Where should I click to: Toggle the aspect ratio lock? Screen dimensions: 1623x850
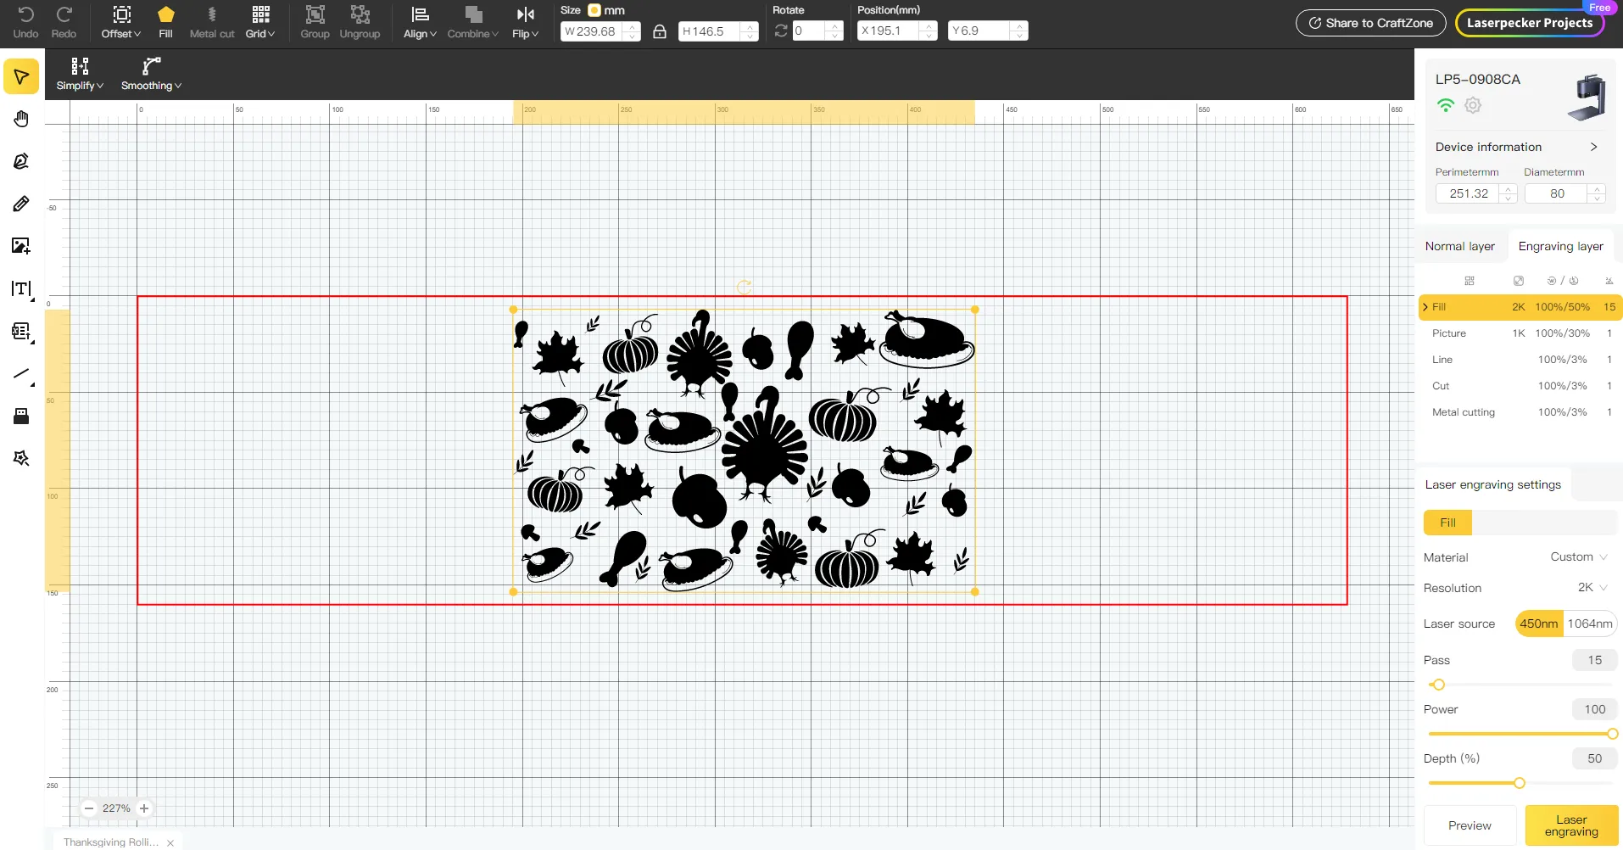659,31
